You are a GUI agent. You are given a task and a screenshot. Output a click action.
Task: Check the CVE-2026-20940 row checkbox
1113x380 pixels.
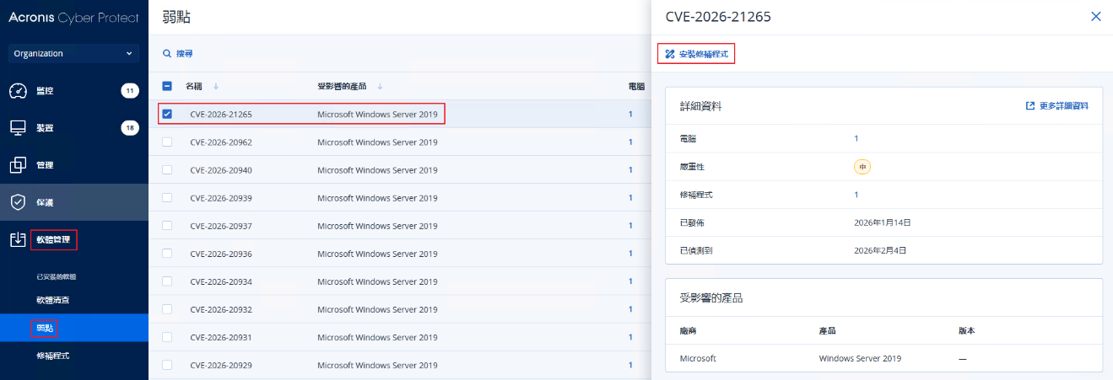167,169
